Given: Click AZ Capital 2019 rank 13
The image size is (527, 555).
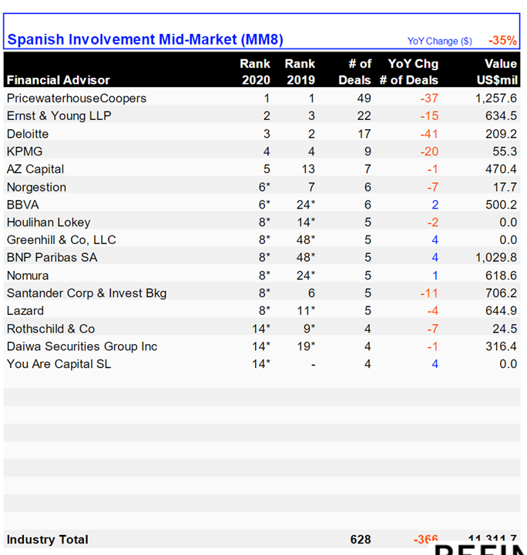Looking at the screenshot, I should click(308, 169).
